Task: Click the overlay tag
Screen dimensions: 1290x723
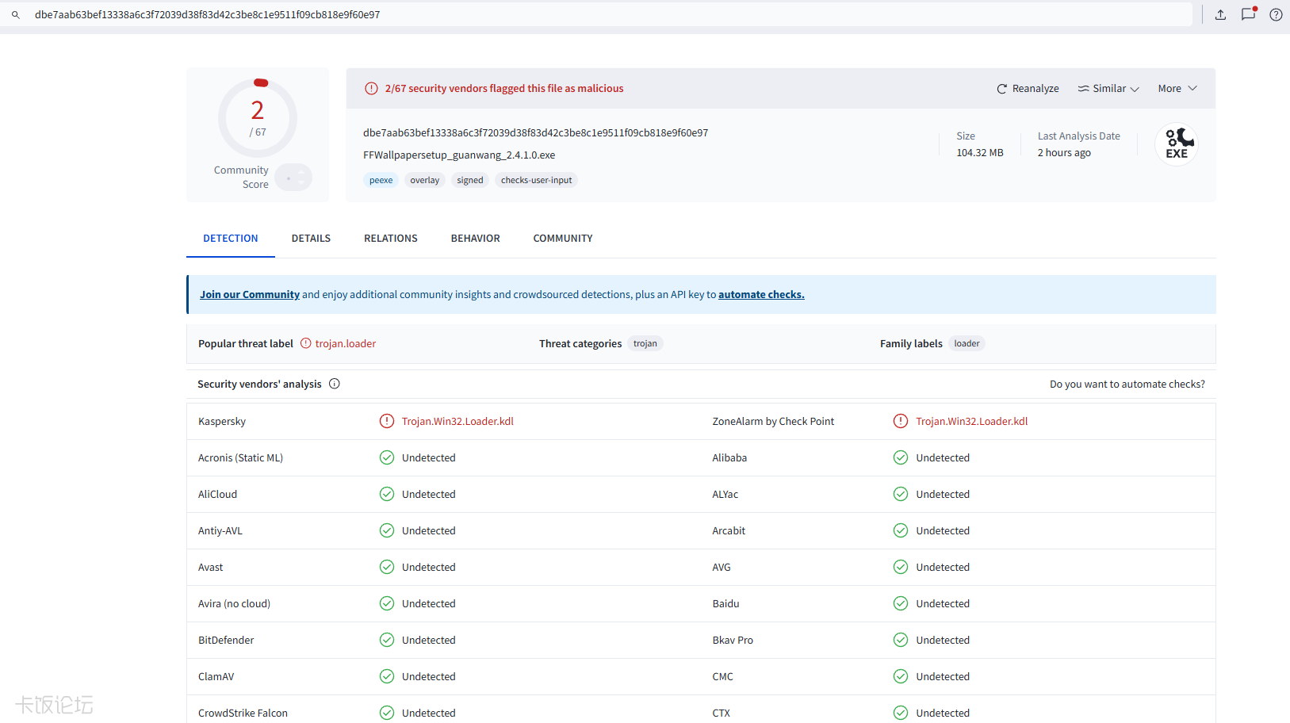Action: pos(425,180)
